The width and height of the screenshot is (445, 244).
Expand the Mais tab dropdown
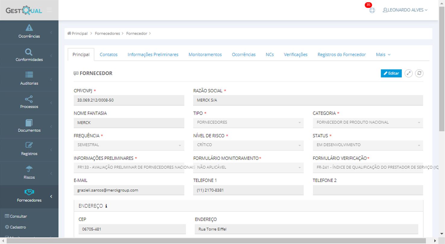pos(383,55)
